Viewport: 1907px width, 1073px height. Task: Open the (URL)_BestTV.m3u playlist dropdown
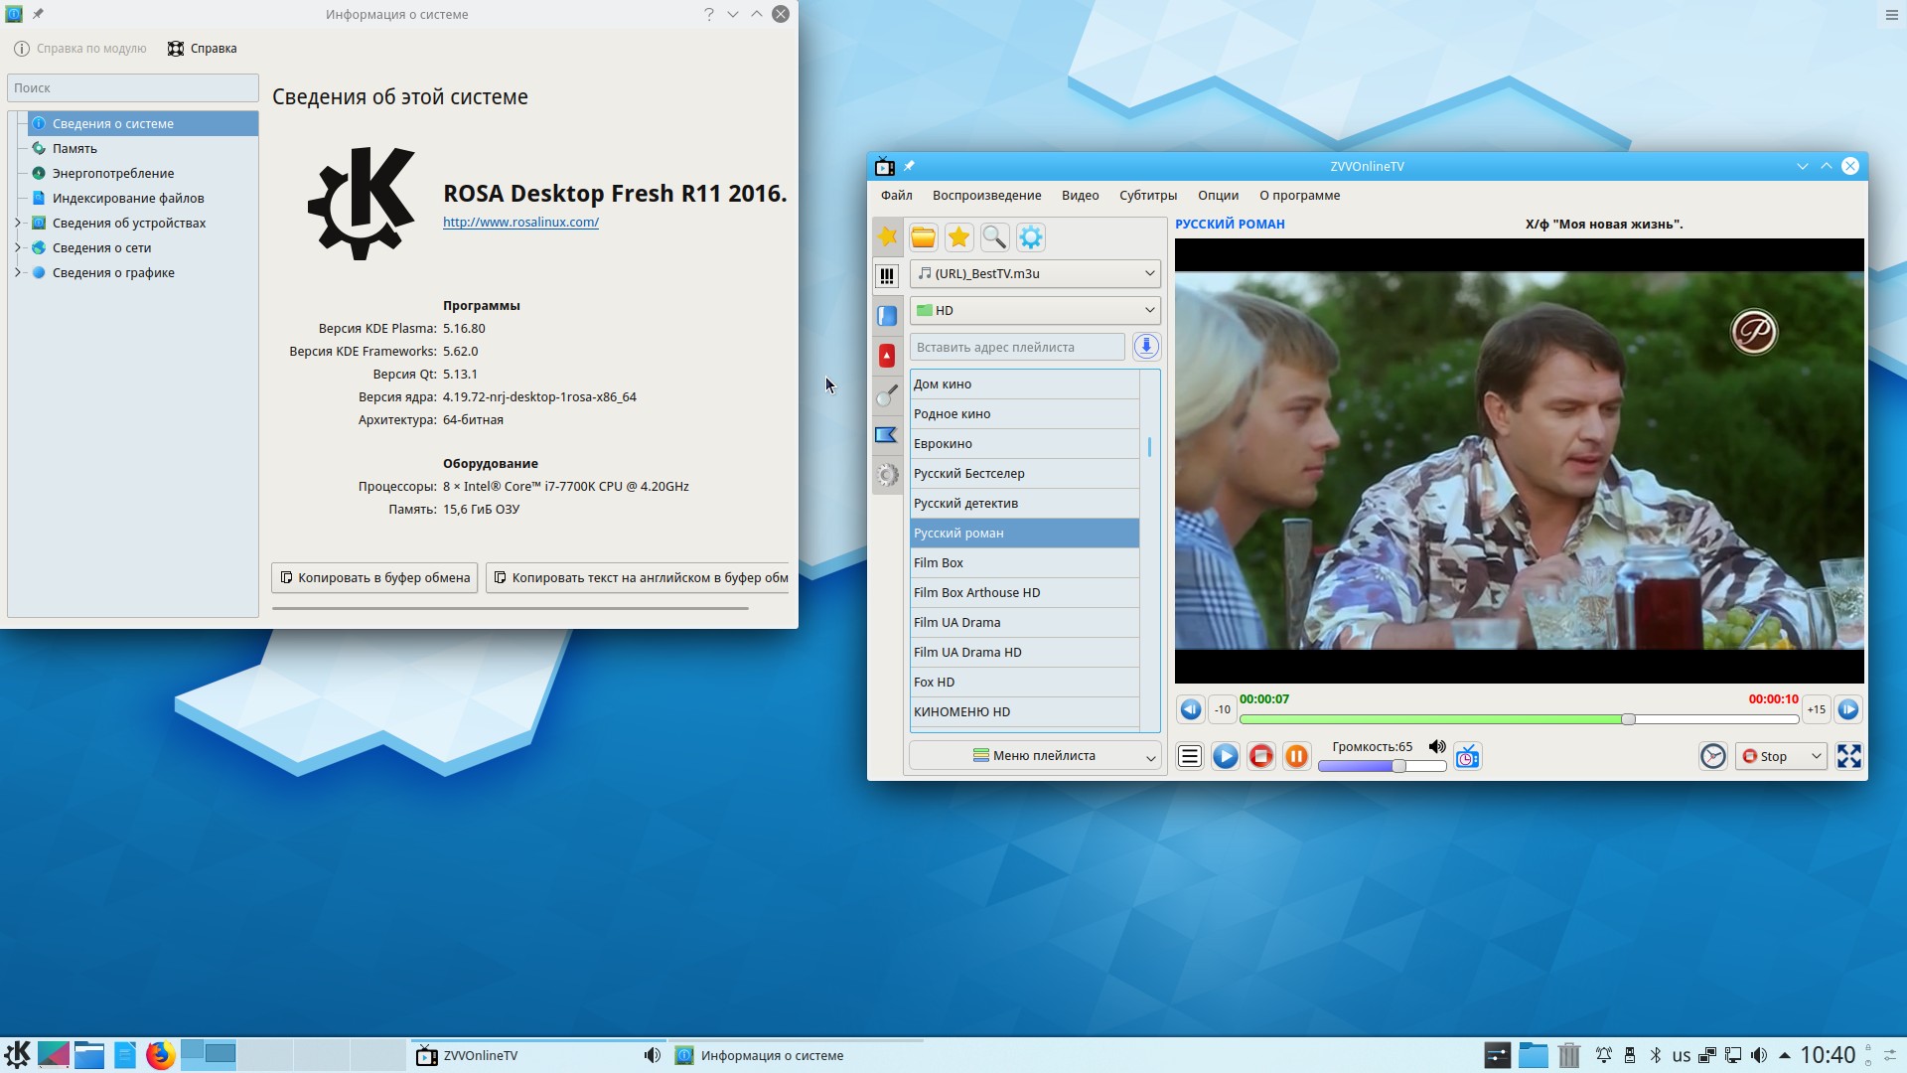(1034, 274)
